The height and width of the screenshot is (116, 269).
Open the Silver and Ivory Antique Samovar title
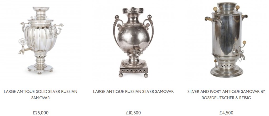click(226, 95)
